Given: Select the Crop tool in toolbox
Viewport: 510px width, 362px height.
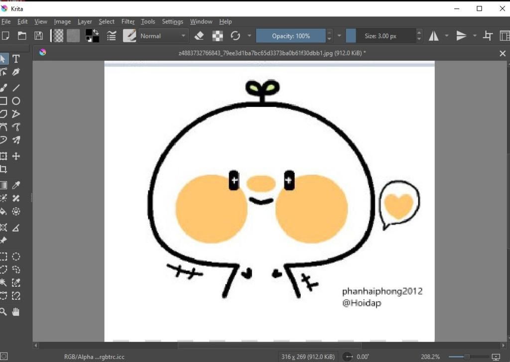Looking at the screenshot, I should (3, 169).
